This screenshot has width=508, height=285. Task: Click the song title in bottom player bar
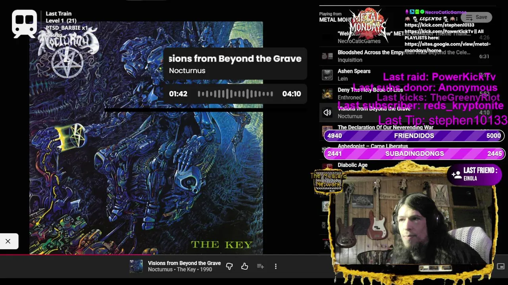pyautogui.click(x=184, y=263)
